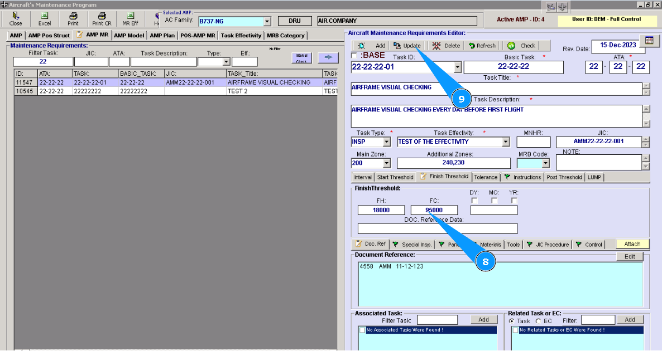Screen dimensions: 662x351
Task: Click the Add requirement icon
Action: tap(361, 46)
